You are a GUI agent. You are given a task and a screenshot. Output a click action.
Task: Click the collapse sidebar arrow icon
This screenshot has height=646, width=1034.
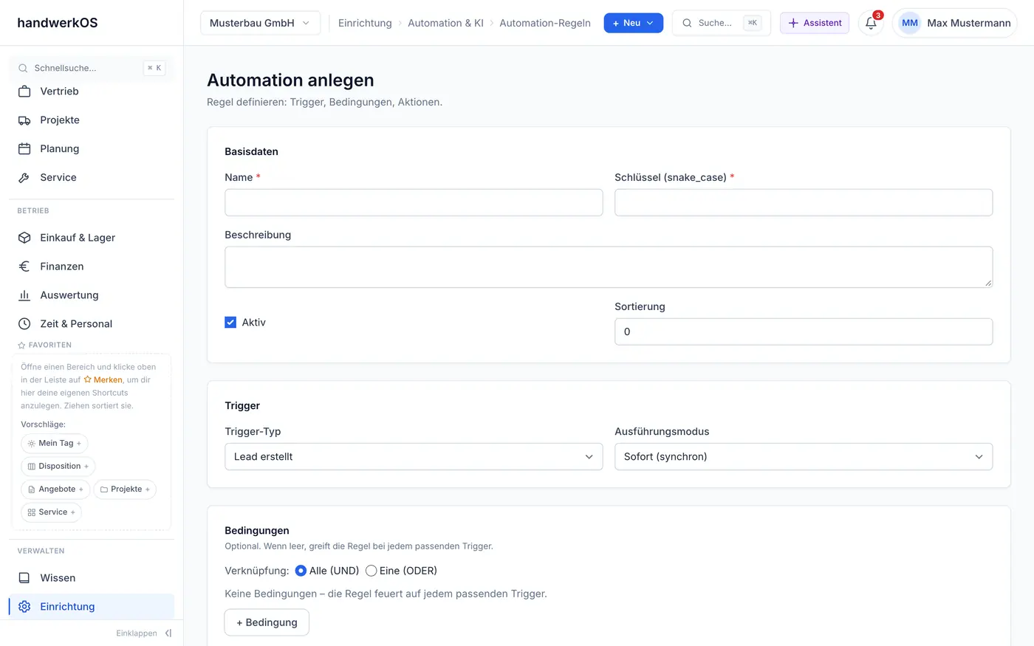click(x=168, y=633)
